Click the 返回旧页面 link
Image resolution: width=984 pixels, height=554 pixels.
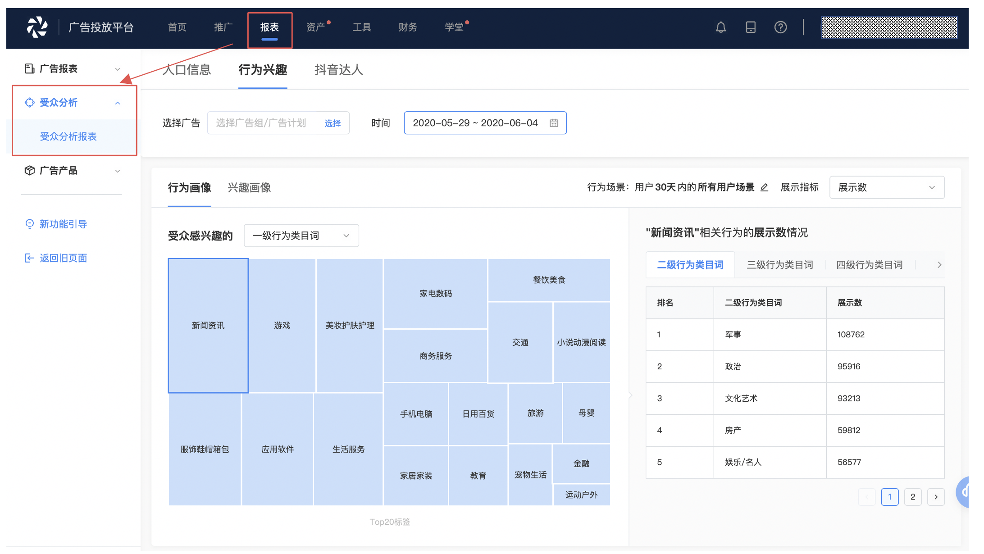(63, 258)
